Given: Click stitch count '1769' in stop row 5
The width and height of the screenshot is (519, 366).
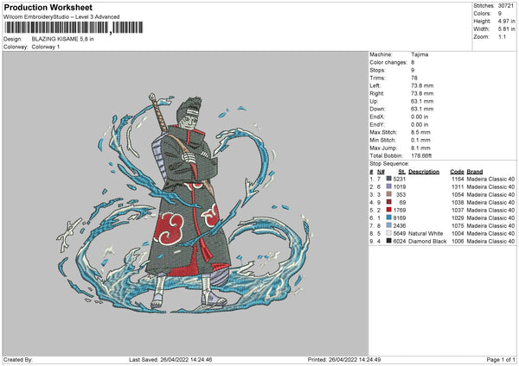Looking at the screenshot, I should pos(400,210).
